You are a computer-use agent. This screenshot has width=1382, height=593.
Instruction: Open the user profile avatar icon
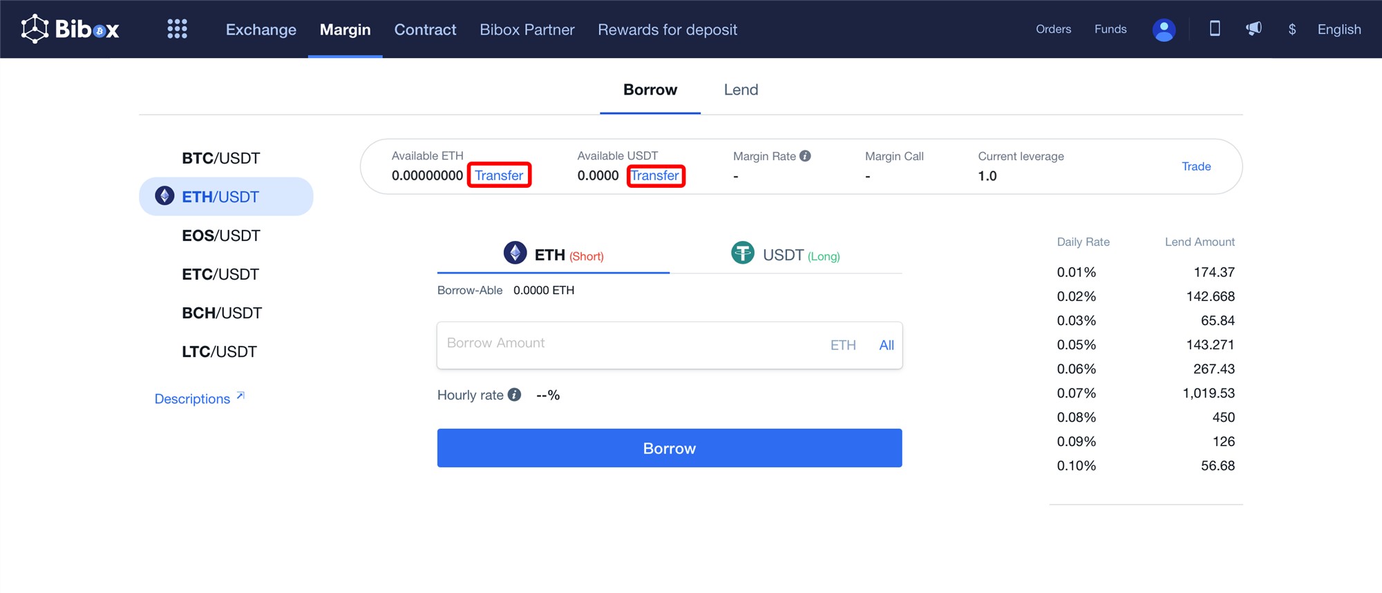pos(1164,30)
